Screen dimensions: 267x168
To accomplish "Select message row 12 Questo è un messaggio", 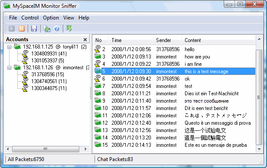I will (174, 123).
